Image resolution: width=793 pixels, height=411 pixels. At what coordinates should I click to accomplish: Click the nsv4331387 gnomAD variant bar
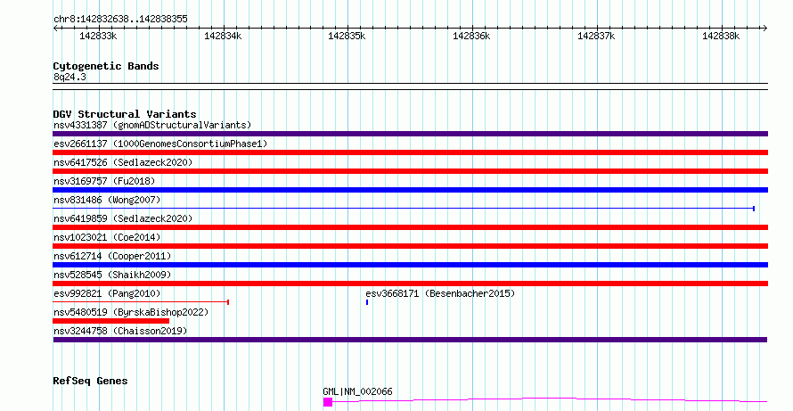(x=410, y=134)
